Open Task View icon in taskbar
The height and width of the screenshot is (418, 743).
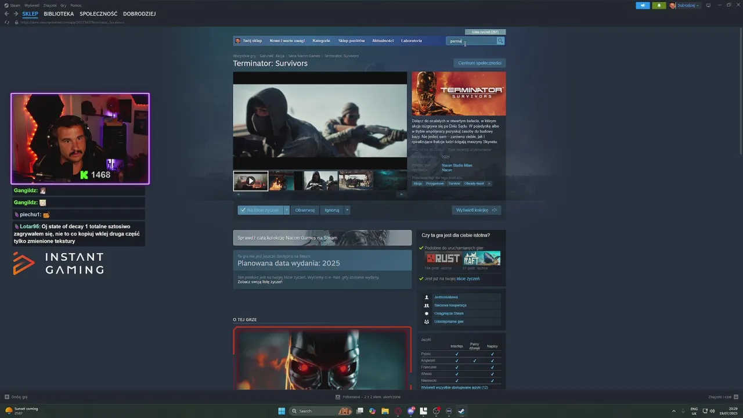pos(360,411)
